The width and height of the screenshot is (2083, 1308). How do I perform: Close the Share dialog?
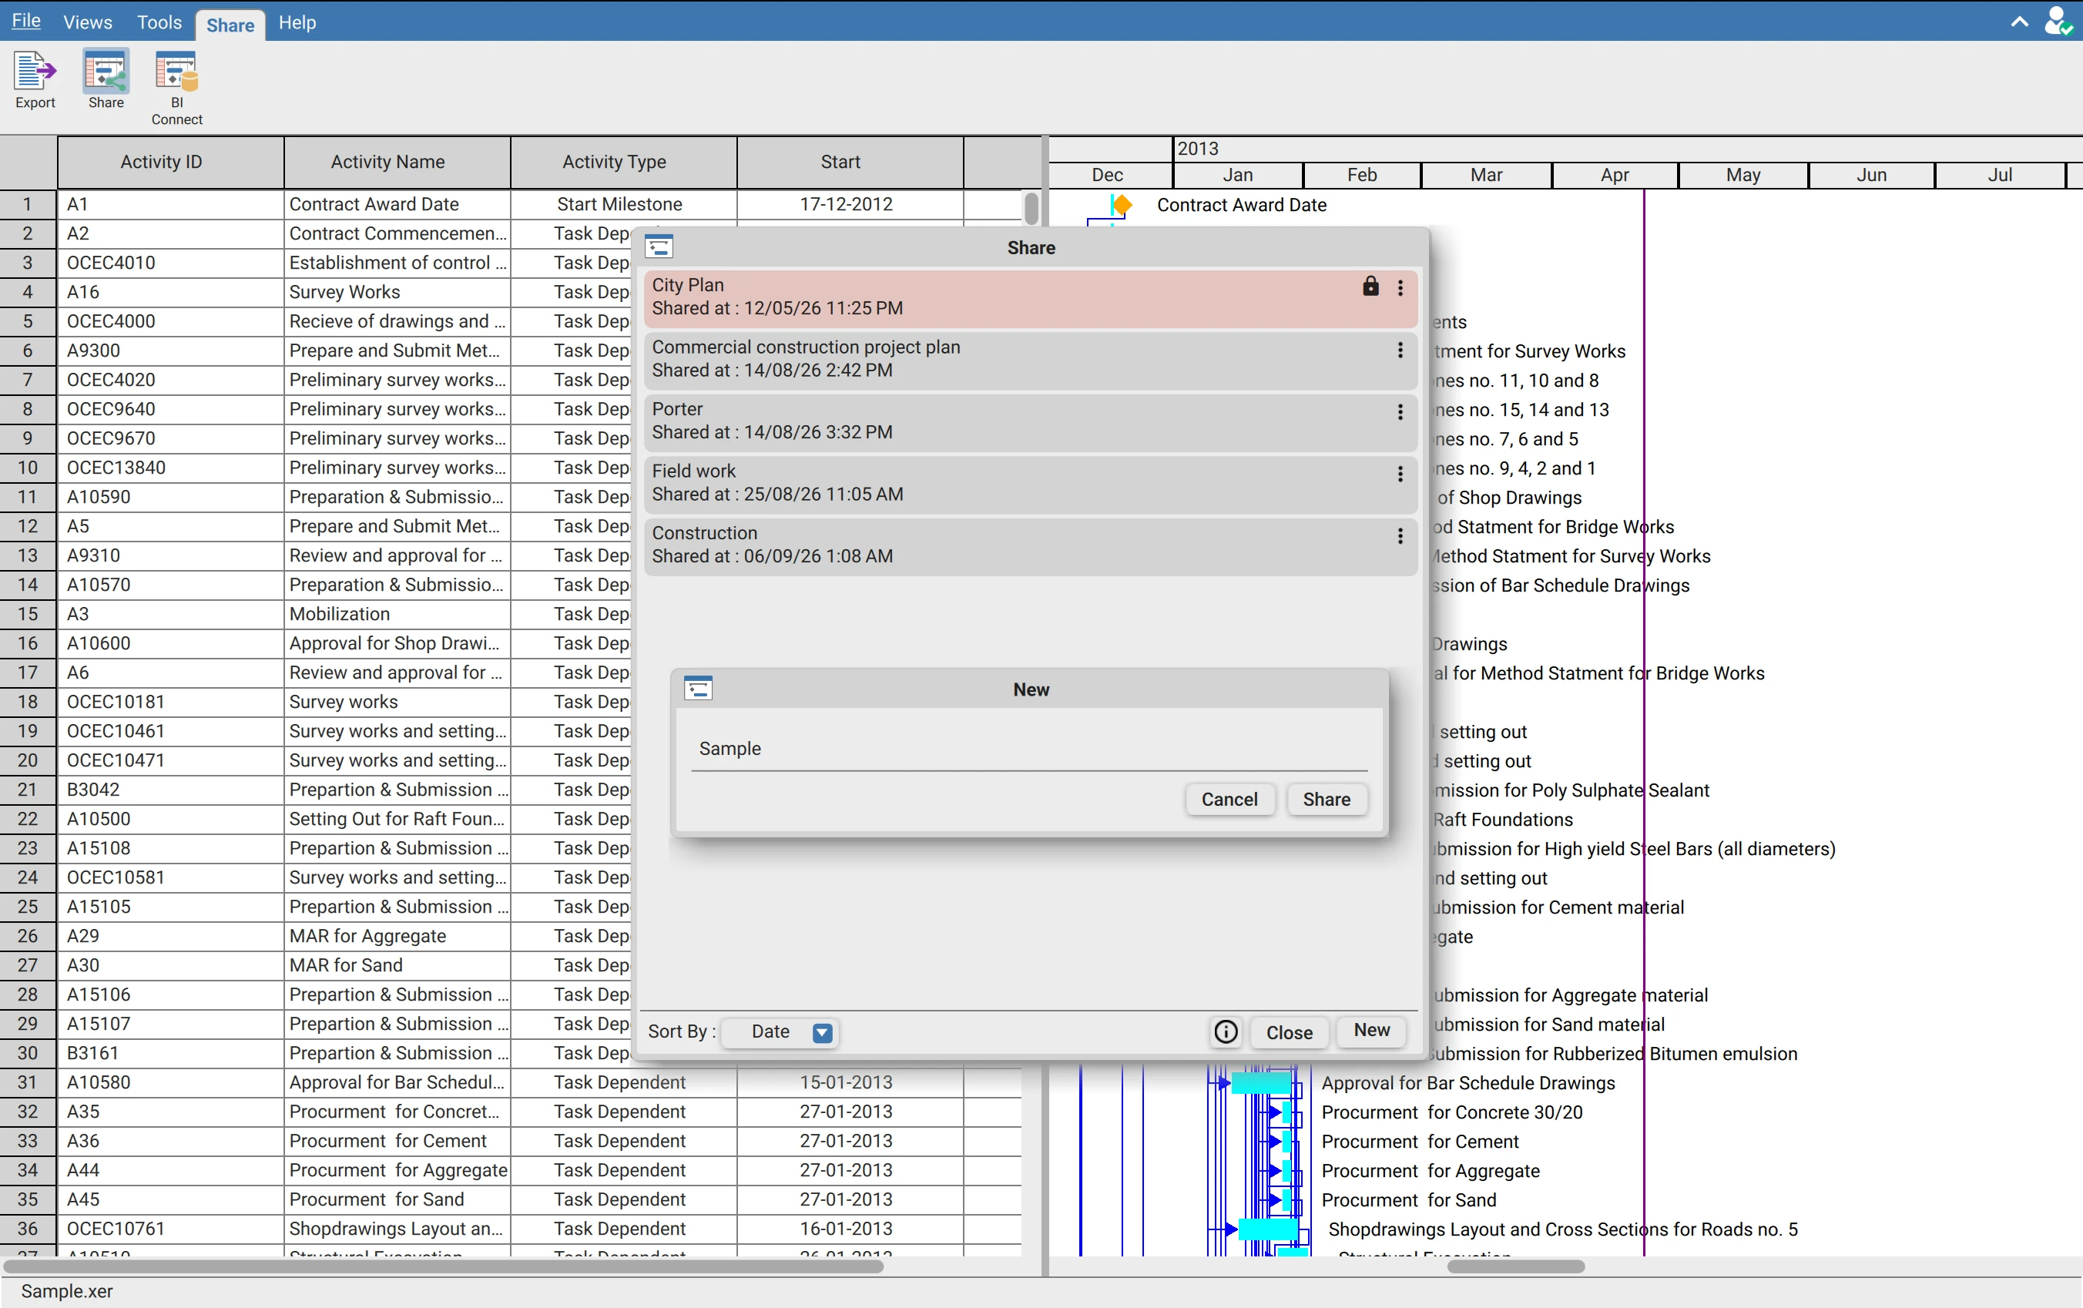tap(1289, 1032)
